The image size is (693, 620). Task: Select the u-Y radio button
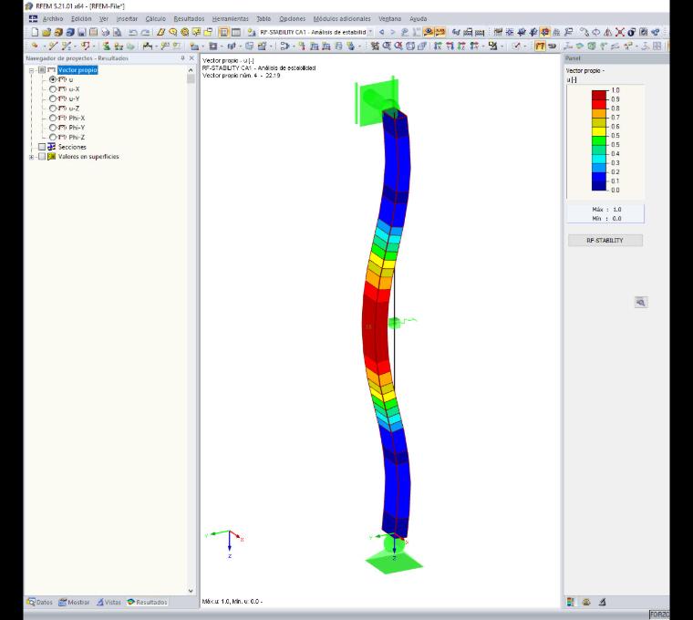[x=53, y=99]
